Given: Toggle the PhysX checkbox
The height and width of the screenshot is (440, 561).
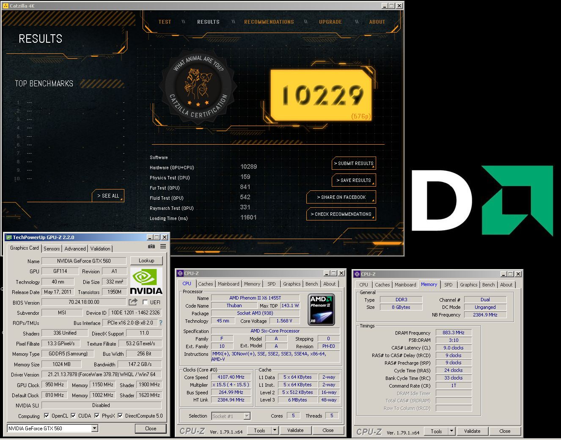Looking at the screenshot, I should tap(97, 415).
